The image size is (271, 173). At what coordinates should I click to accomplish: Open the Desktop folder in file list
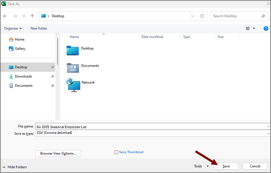click(x=73, y=49)
